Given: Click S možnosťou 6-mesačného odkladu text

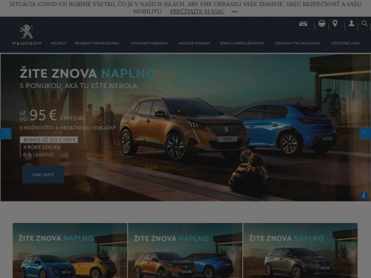Looking at the screenshot, I should (x=67, y=128).
